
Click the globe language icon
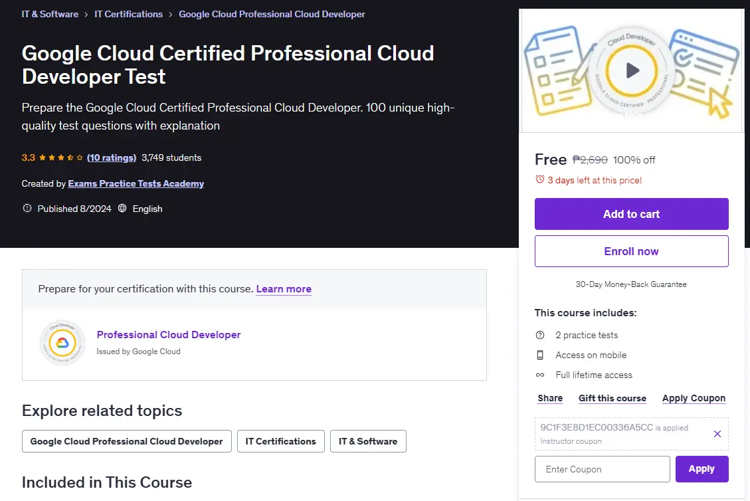click(x=122, y=208)
